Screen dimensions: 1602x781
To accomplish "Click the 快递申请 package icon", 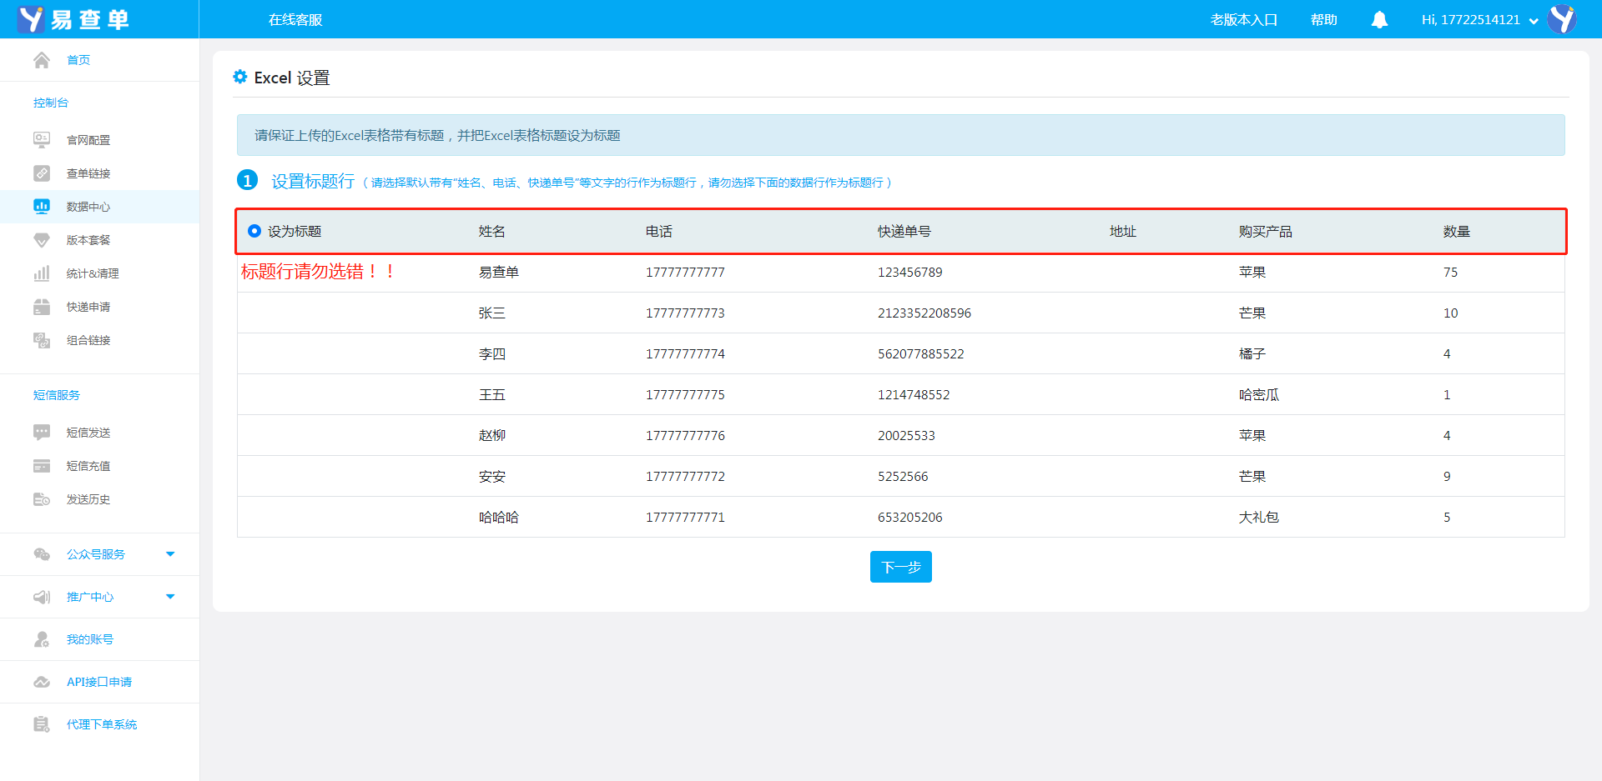I will (x=42, y=307).
